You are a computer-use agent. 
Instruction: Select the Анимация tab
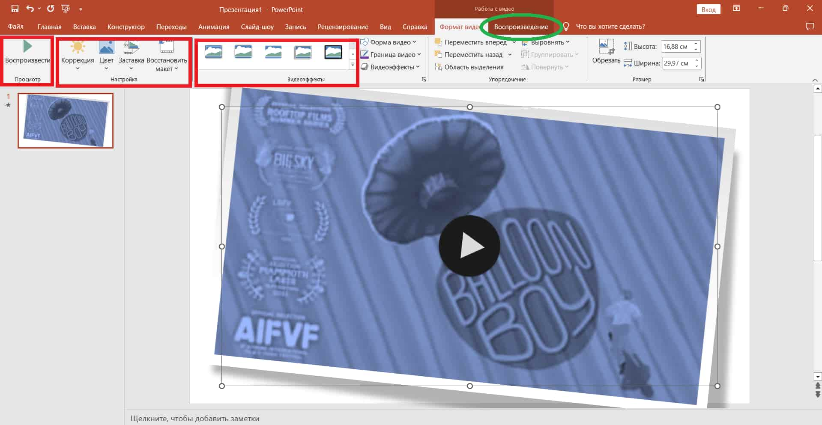click(x=214, y=27)
